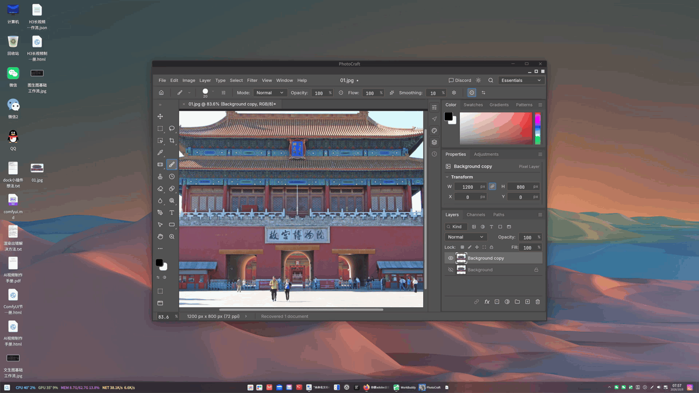Select the Clone Stamp tool
Image resolution: width=699 pixels, height=393 pixels.
click(x=160, y=176)
